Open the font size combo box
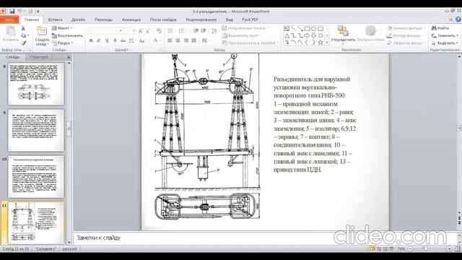Viewport: 462px width, 260px height. click(x=130, y=31)
